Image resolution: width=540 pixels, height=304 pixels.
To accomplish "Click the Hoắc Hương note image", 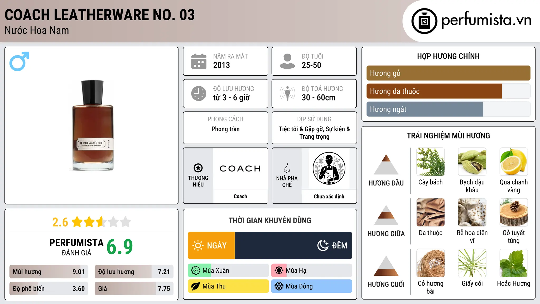I will pyautogui.click(x=514, y=263).
